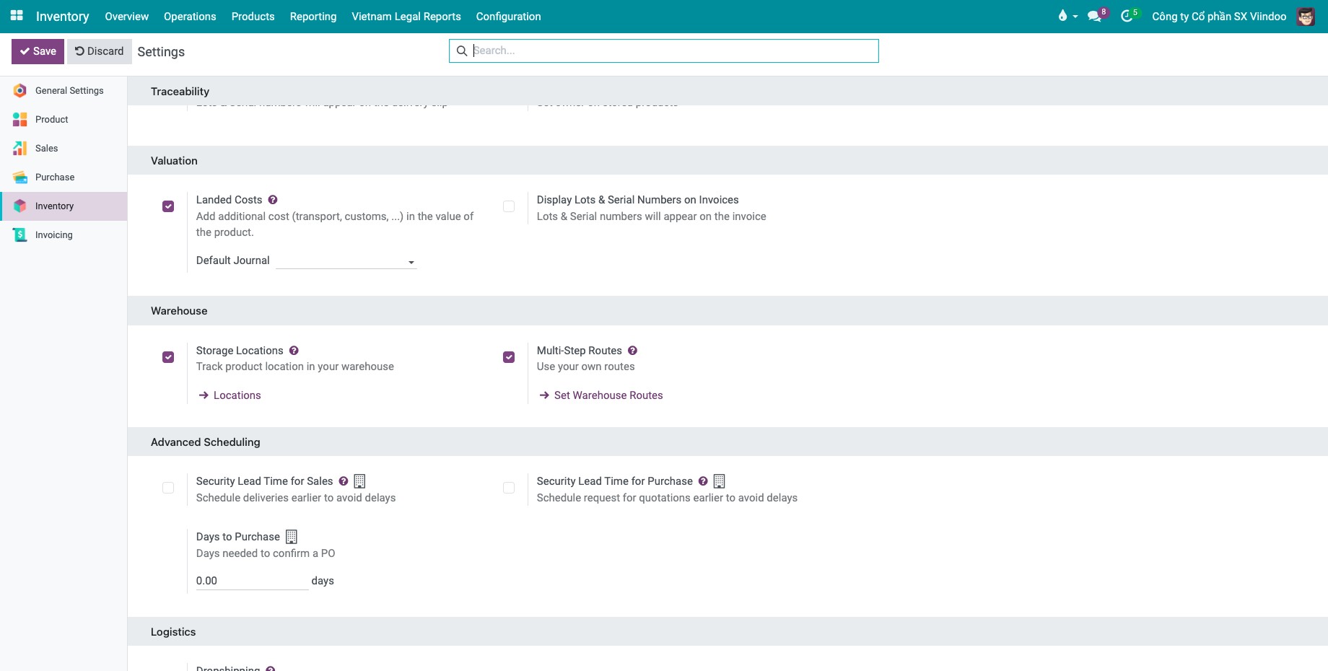The height and width of the screenshot is (671, 1328).
Task: Open Purchase settings in the sidebar
Action: point(64,177)
